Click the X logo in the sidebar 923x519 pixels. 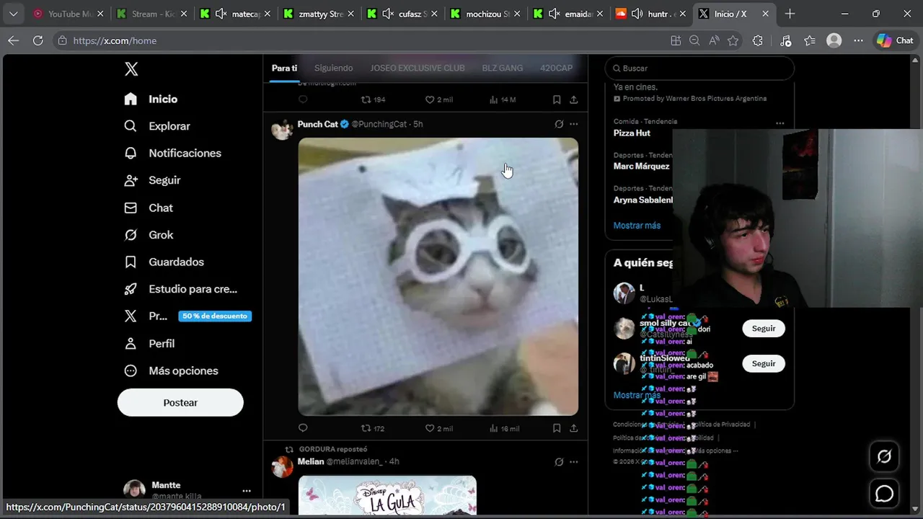click(131, 69)
